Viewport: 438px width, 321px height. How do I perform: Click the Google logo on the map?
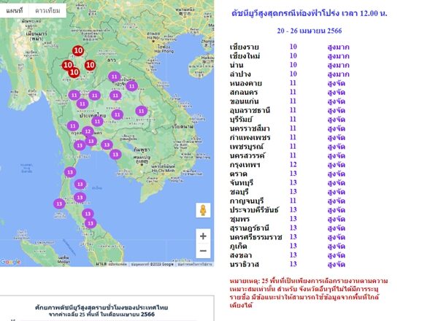tap(10, 262)
